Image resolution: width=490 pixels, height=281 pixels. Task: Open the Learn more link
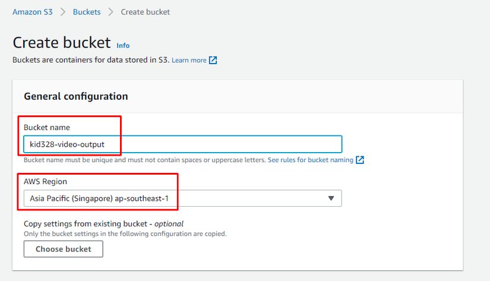189,60
